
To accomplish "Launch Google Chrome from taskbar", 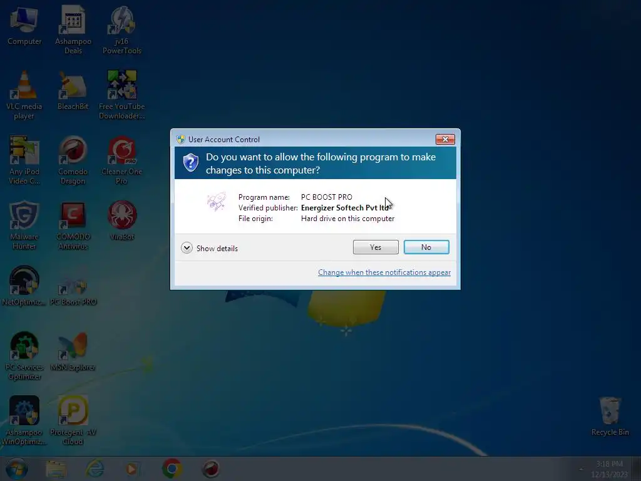I will [x=172, y=468].
